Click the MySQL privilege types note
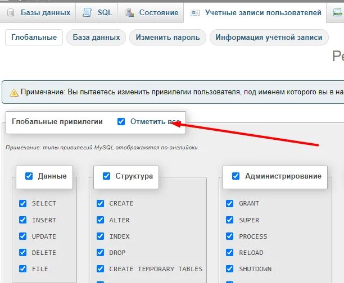Screen dimensions: 344x283 pos(102,148)
